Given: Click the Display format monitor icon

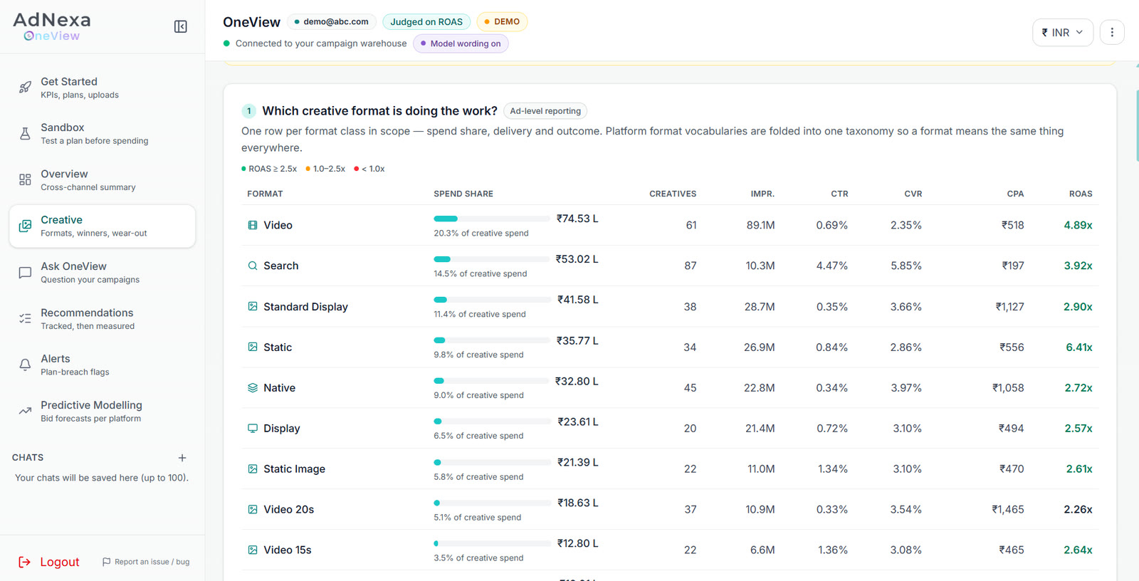Looking at the screenshot, I should click(x=253, y=429).
